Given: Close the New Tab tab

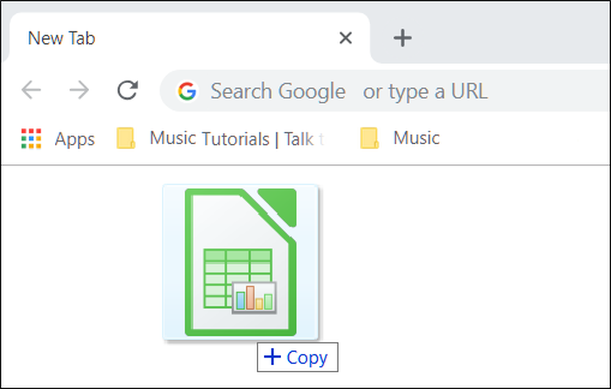Looking at the screenshot, I should tap(346, 39).
